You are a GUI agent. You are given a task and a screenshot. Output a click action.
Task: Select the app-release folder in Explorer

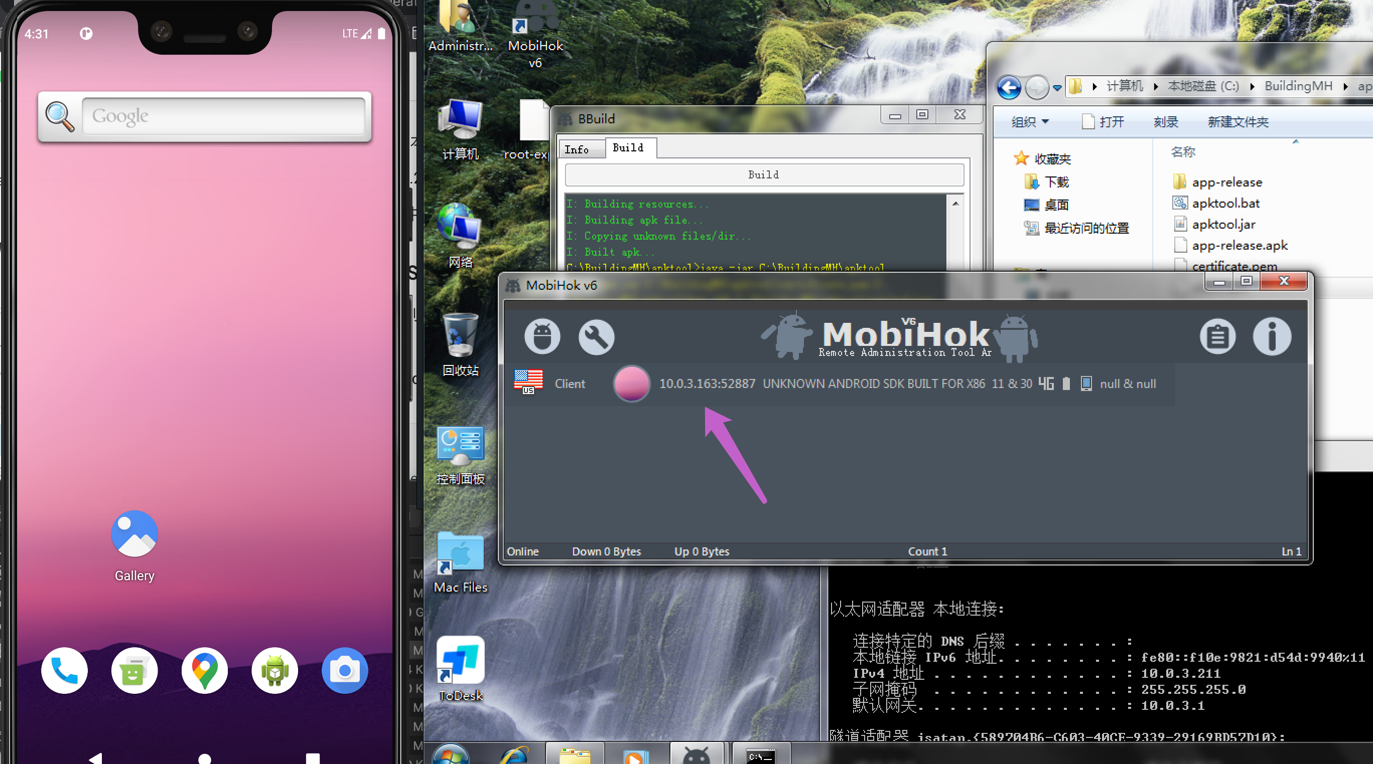pyautogui.click(x=1217, y=182)
